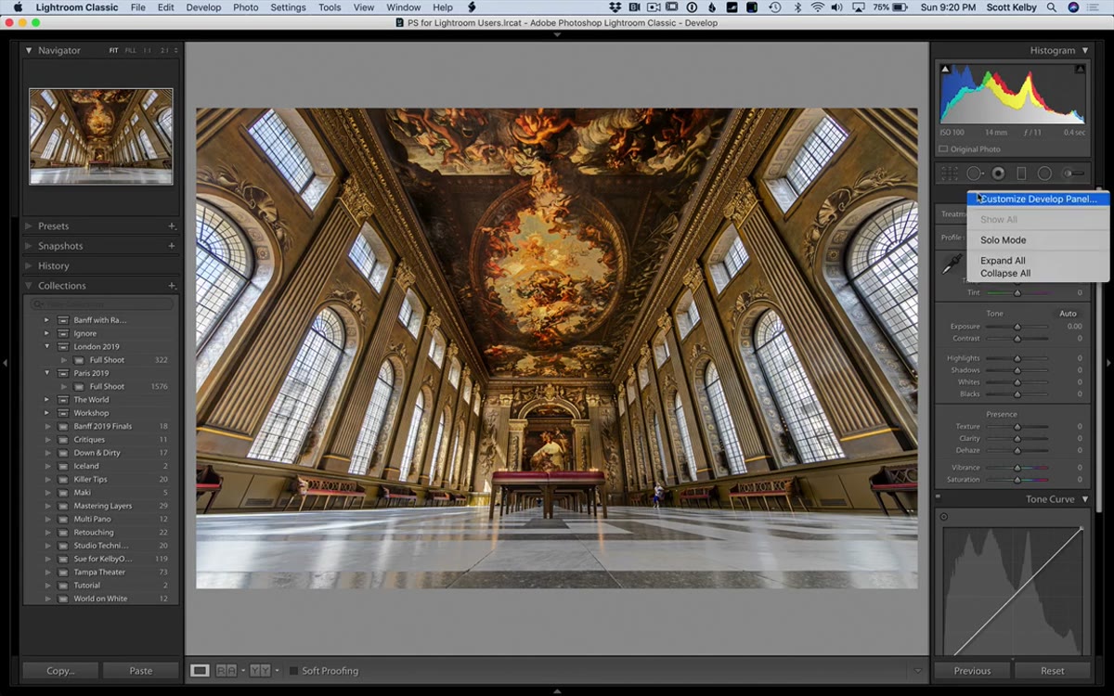Click the Tone Curve target adjustment tool
Screen dimensions: 1114x696
[944, 517]
